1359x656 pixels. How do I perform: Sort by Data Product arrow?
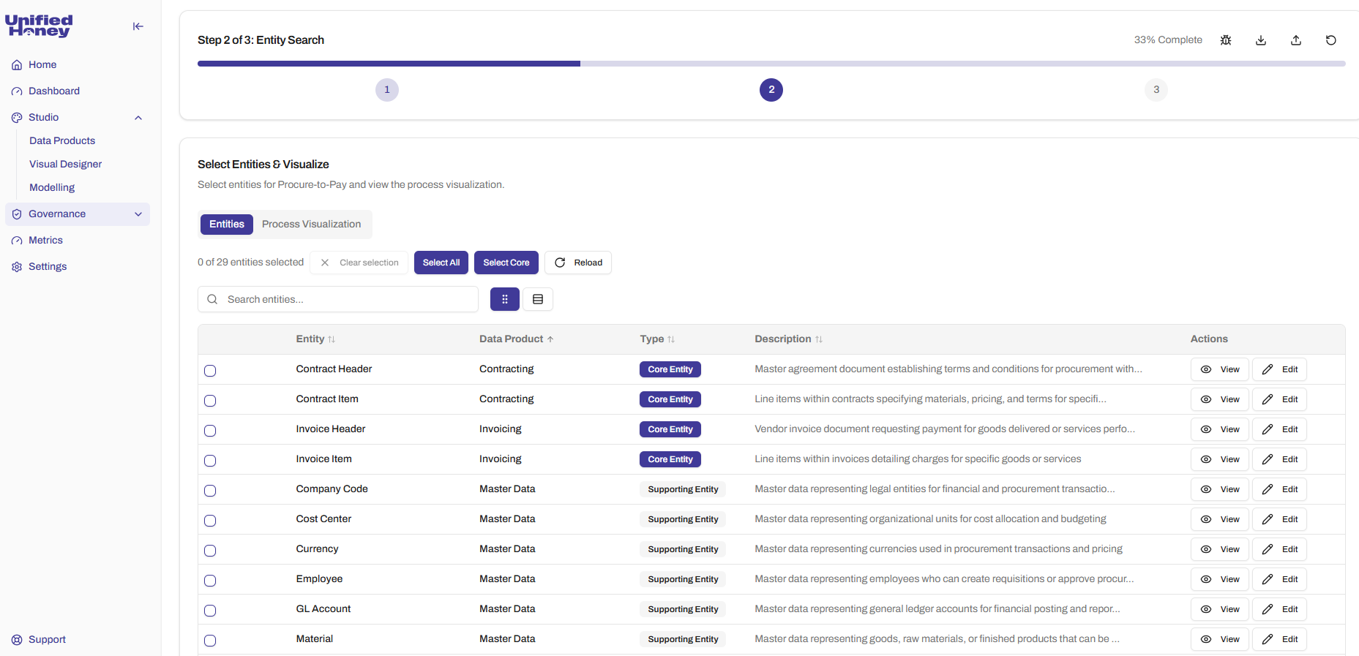pos(550,339)
